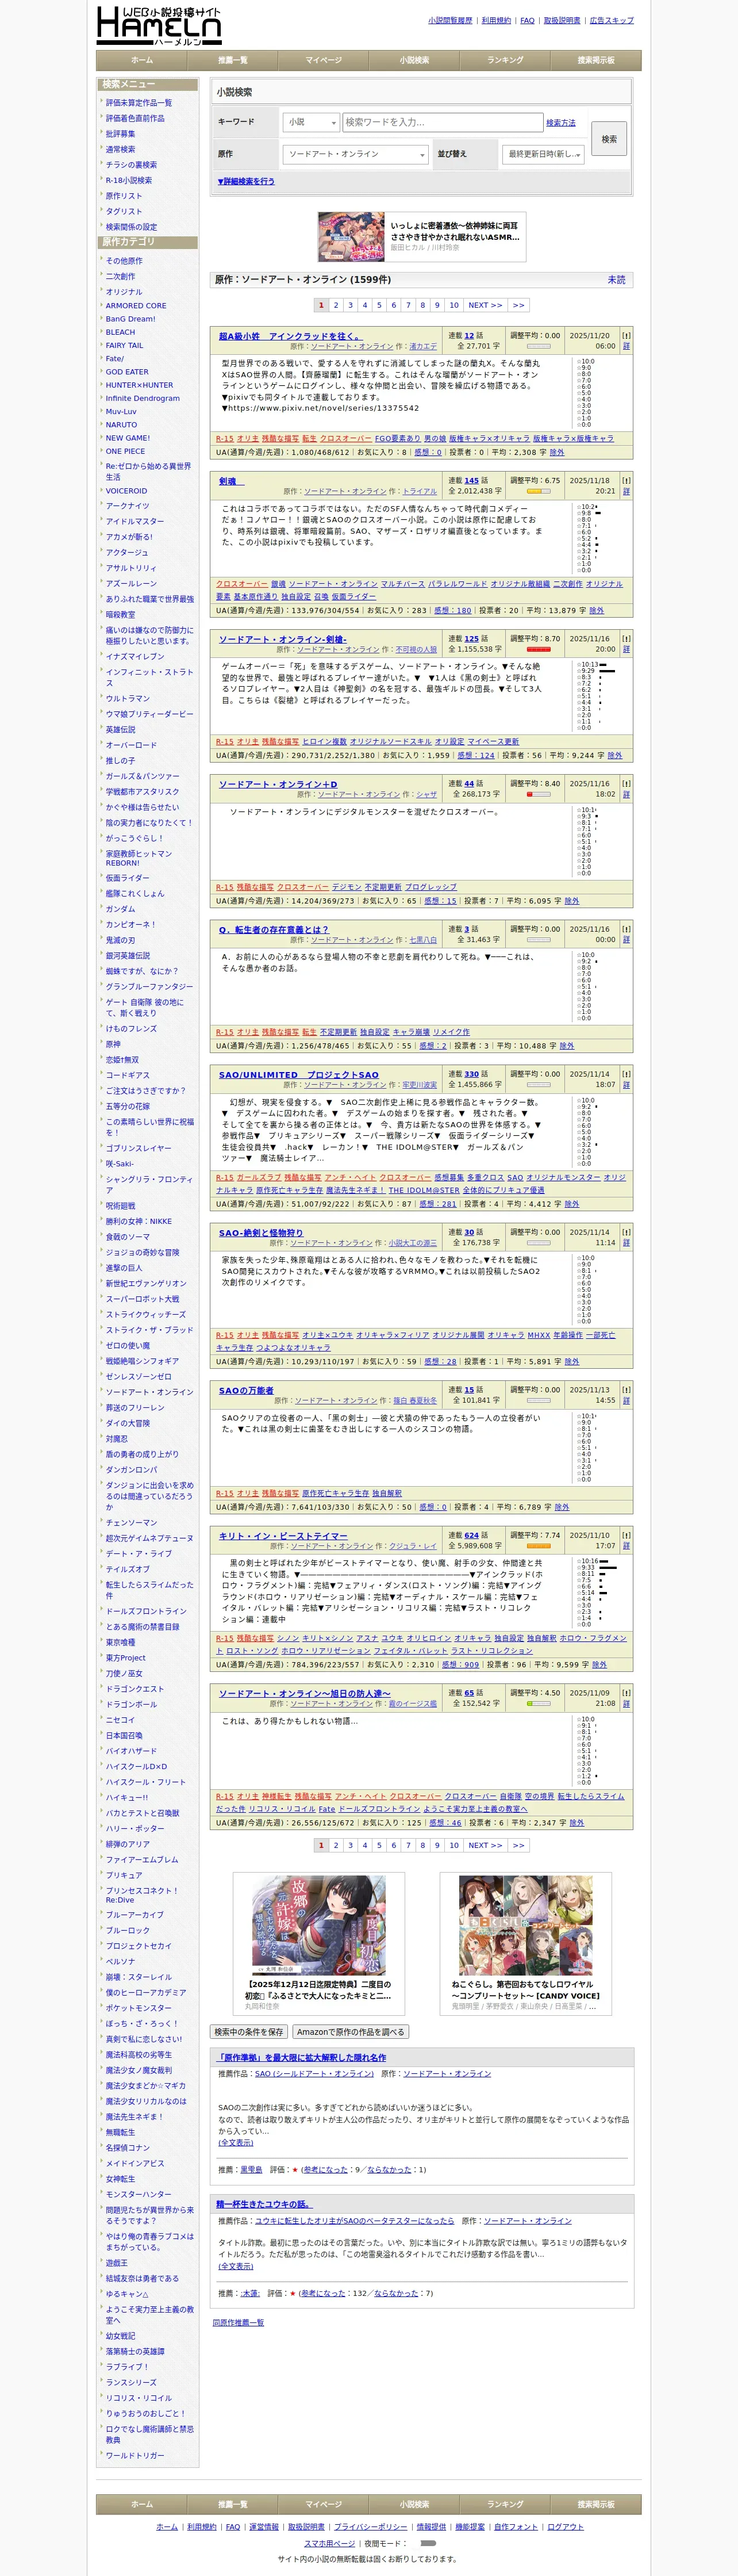
Task: Click the [!] icon for 旭日の防人達
Action: point(626,1693)
